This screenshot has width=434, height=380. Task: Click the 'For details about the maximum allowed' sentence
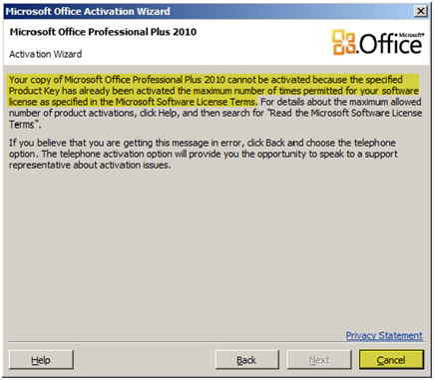pos(216,113)
